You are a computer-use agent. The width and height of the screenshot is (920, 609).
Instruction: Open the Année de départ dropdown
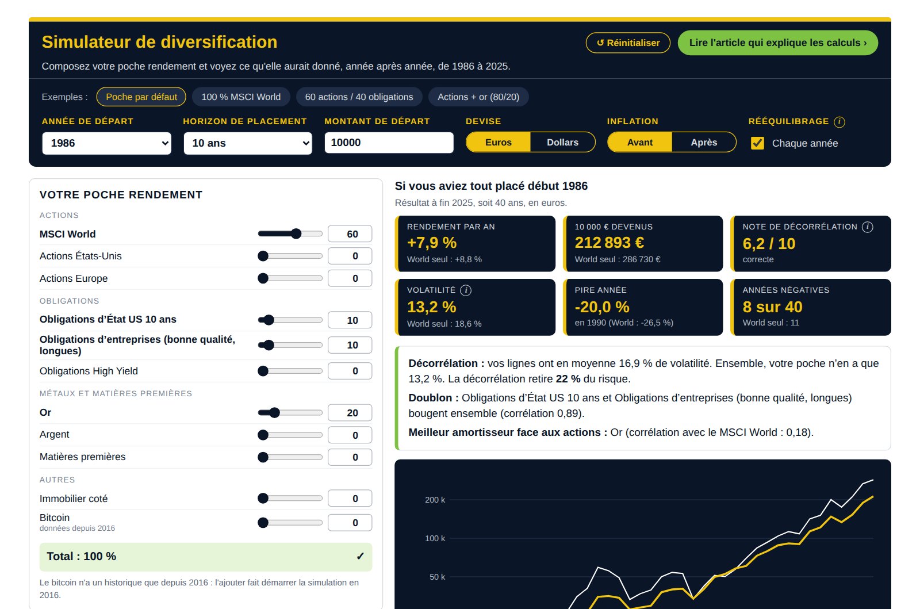(x=107, y=143)
